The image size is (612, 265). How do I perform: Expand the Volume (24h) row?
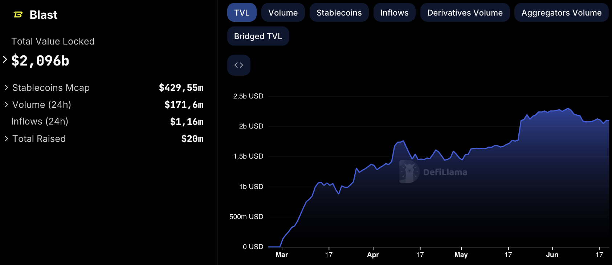[6, 105]
